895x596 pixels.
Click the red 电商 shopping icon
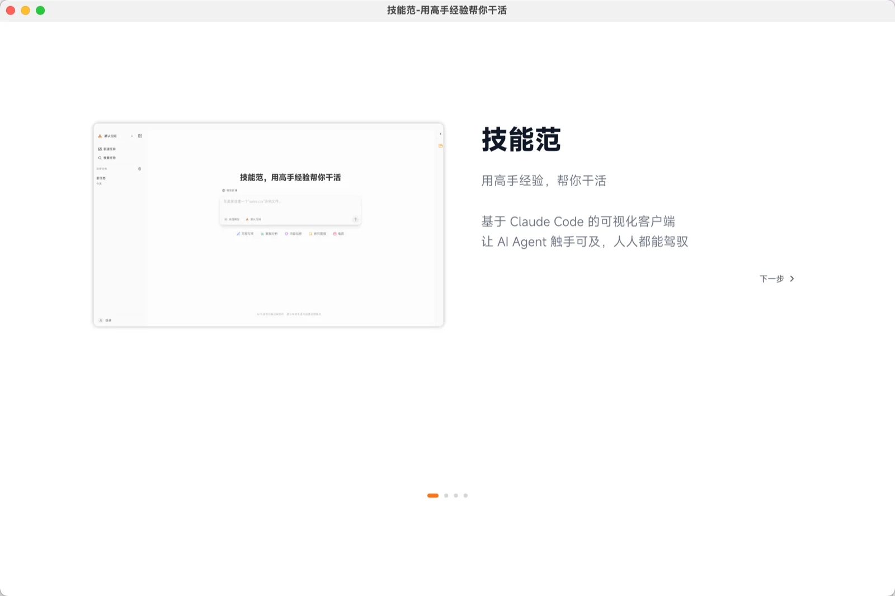pyautogui.click(x=335, y=234)
